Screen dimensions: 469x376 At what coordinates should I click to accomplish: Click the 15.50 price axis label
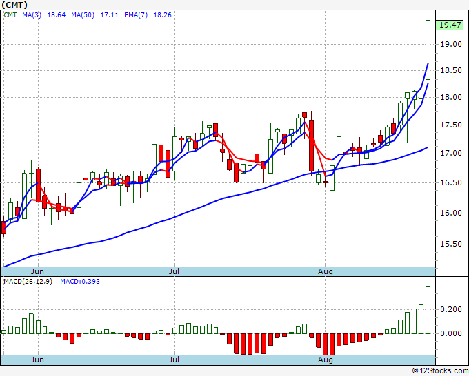451,244
